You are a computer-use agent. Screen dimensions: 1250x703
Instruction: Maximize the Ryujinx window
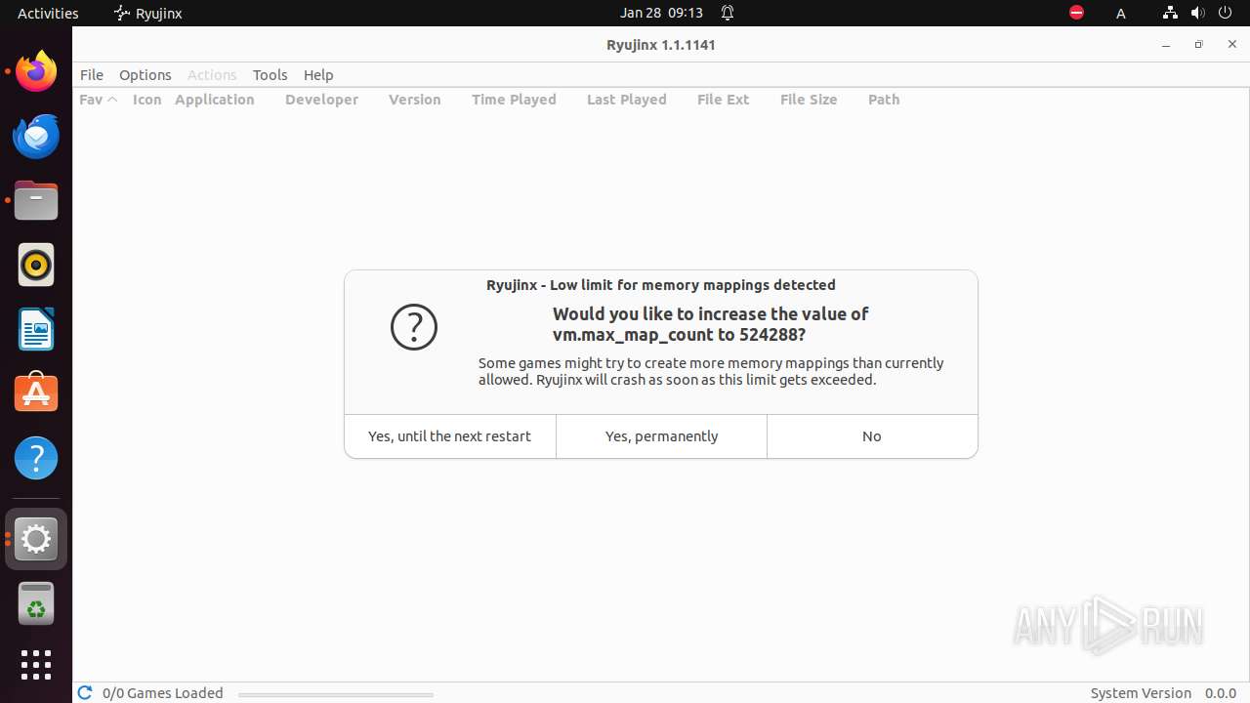coord(1199,45)
